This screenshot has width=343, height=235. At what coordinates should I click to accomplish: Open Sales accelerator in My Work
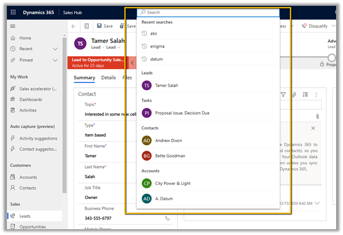[x=34, y=89]
